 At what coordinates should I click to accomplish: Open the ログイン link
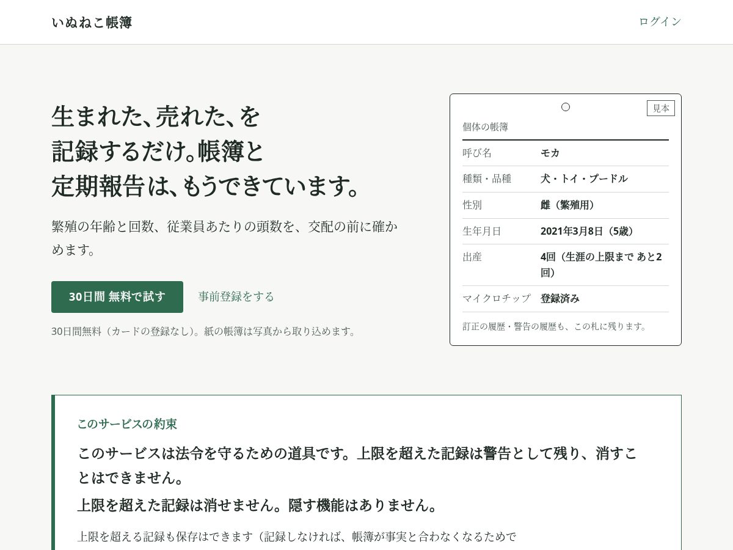(660, 21)
